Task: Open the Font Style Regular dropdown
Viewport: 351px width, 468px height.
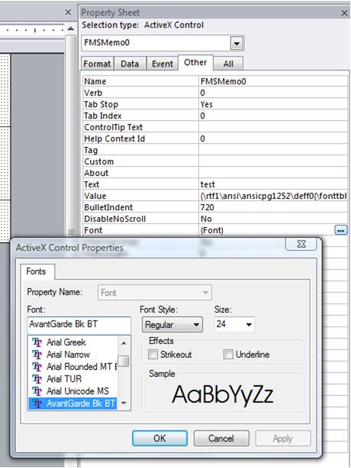Action: (x=172, y=324)
